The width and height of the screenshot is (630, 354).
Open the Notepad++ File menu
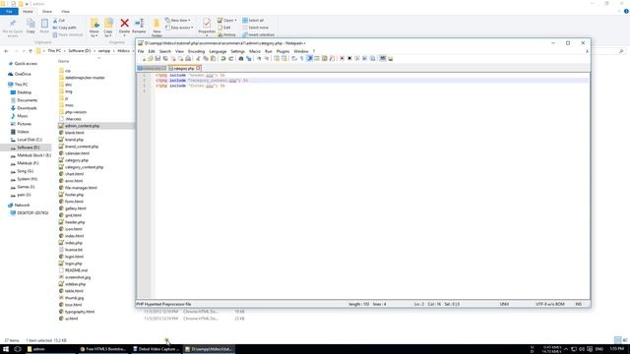click(x=141, y=51)
